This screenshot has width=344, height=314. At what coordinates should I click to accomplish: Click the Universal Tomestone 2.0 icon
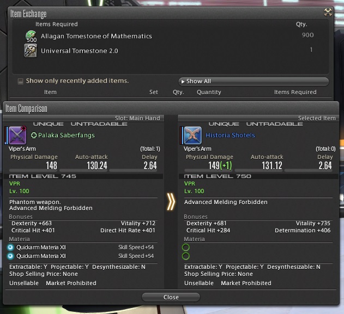point(31,51)
